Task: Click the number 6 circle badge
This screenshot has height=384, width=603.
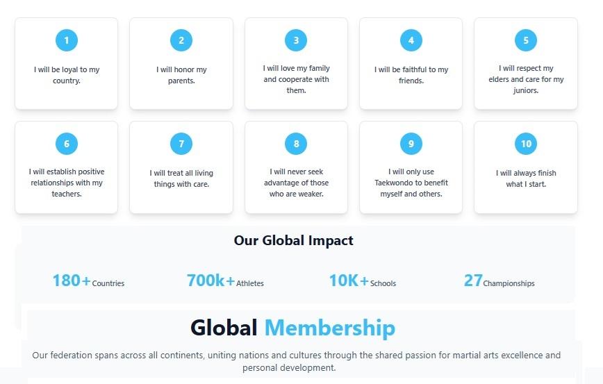Action: [x=67, y=144]
